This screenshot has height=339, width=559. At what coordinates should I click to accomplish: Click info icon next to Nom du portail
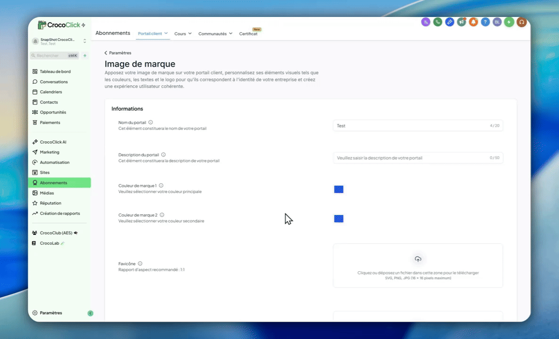tap(151, 122)
